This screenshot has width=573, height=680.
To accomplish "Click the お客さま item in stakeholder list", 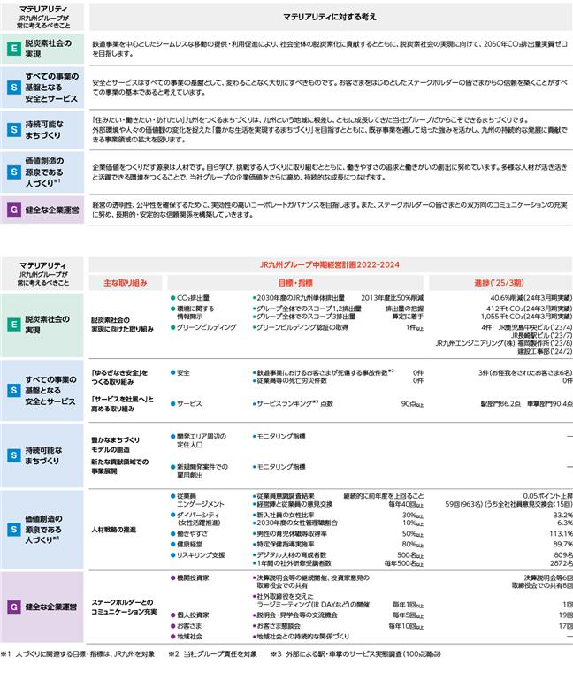I will pos(186,626).
